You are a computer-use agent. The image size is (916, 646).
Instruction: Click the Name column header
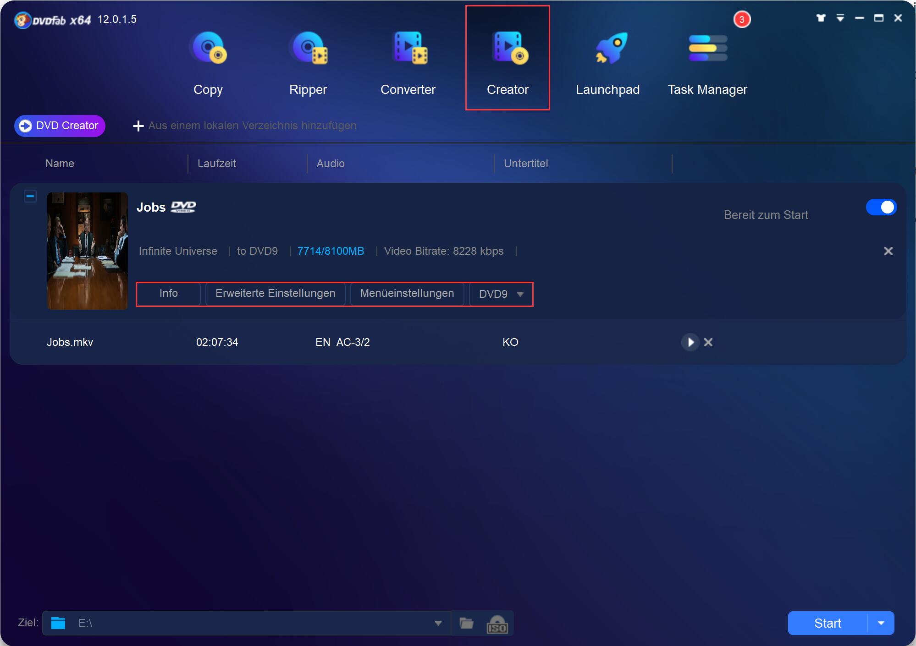tap(60, 164)
